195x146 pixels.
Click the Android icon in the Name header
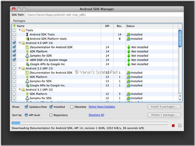(15, 26)
